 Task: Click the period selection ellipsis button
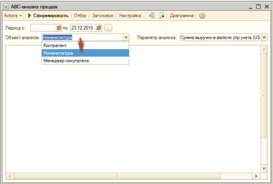(x=109, y=28)
